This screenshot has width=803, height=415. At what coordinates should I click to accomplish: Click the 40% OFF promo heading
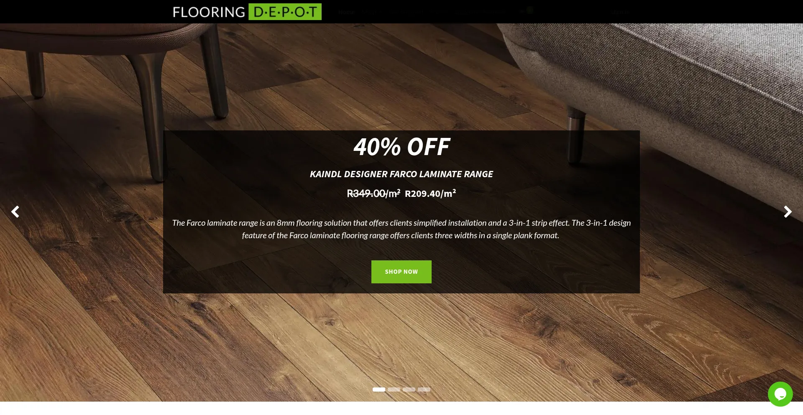(401, 147)
